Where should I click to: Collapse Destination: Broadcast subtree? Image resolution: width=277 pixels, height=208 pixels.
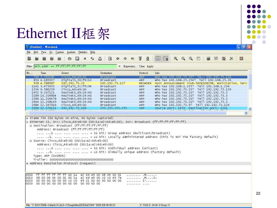31,126
